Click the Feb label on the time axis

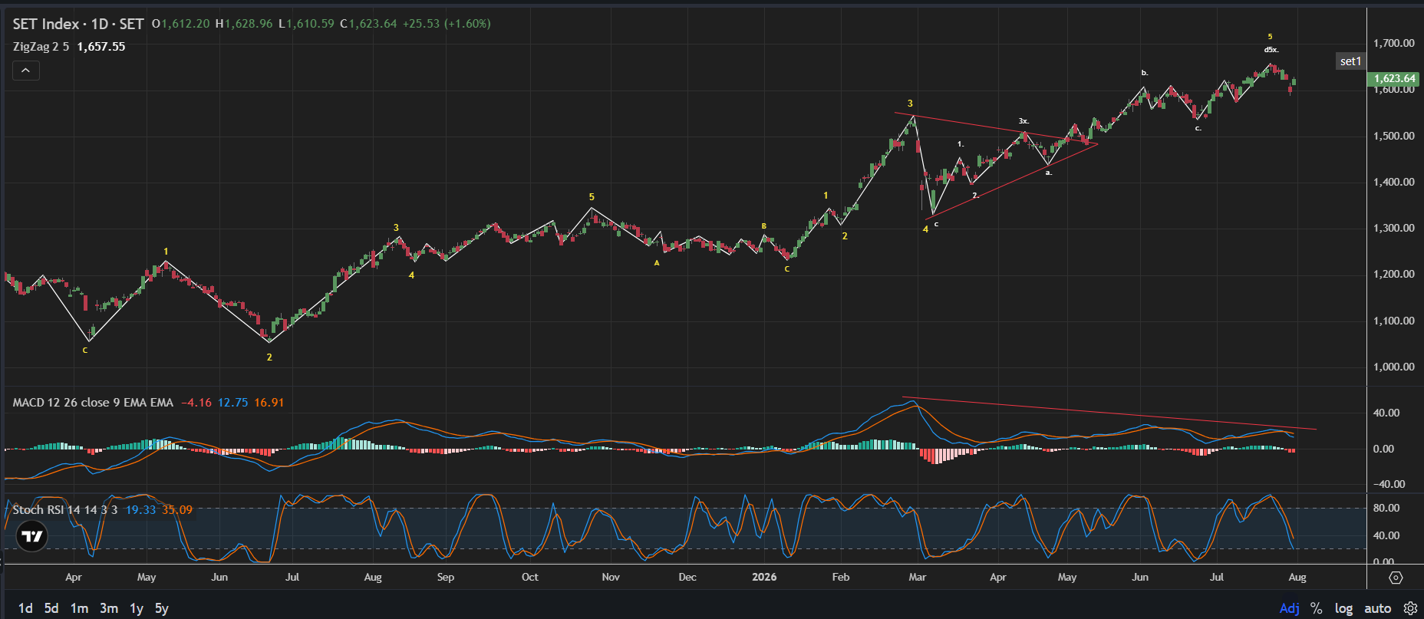point(841,577)
